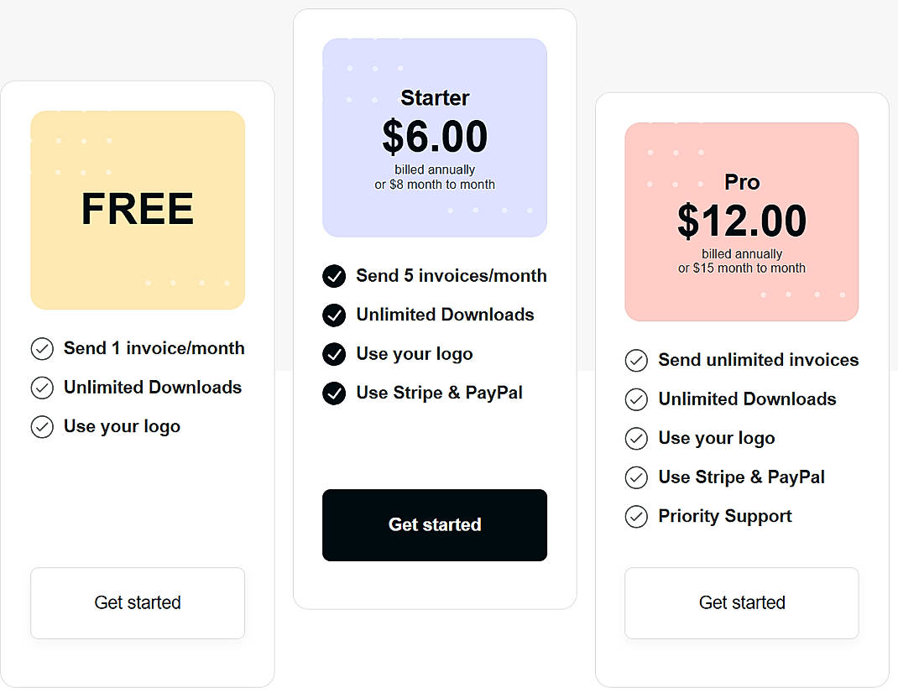
Task: Click Get started under the FREE plan
Action: [x=137, y=602]
